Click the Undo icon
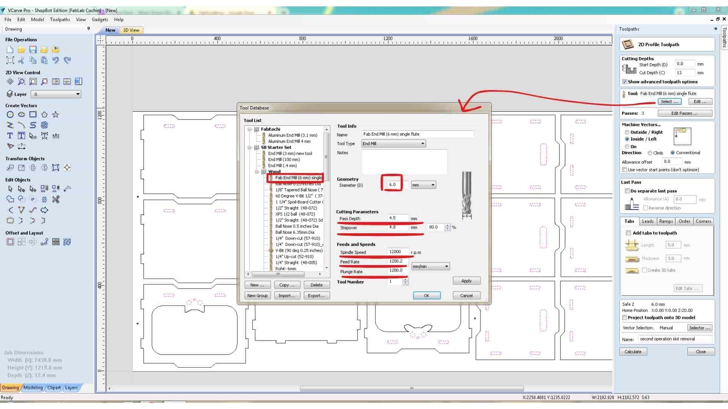Viewport: 728px width, 409px height. point(56,60)
